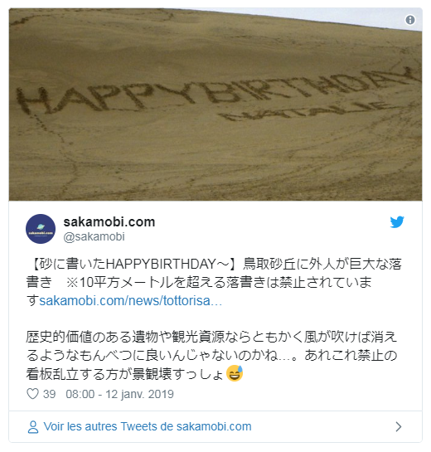Open the 08:00 - 12 janv. 2019 timestamp

[x=119, y=394]
